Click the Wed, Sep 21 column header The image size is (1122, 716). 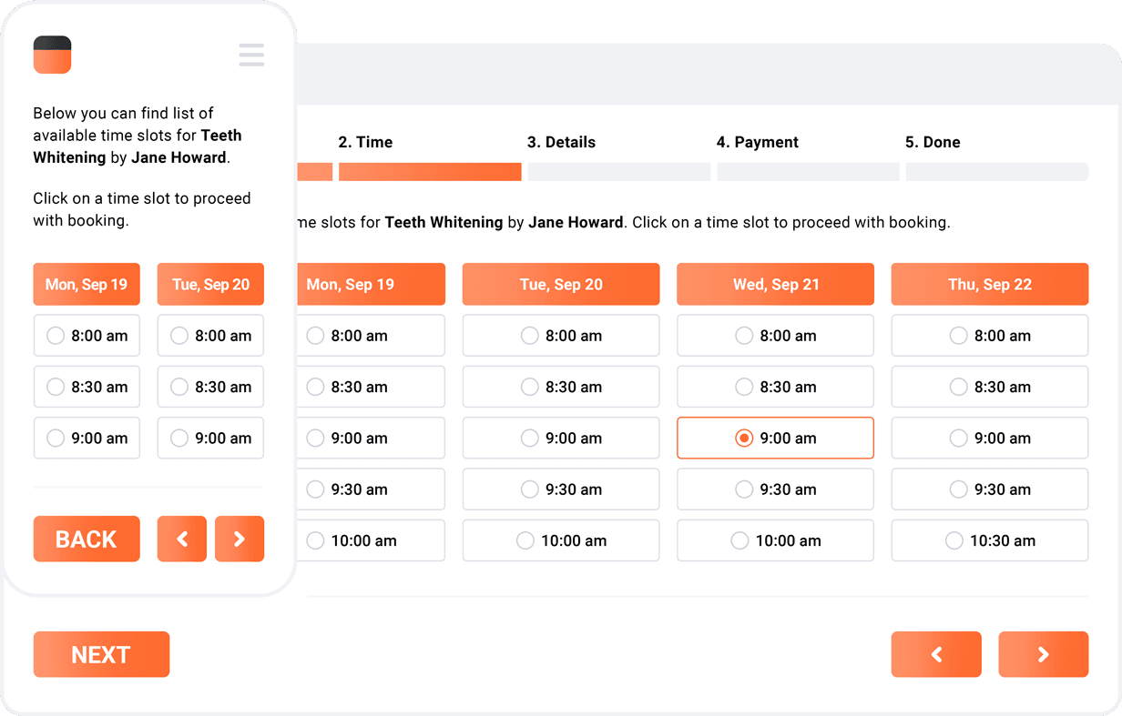[775, 285]
